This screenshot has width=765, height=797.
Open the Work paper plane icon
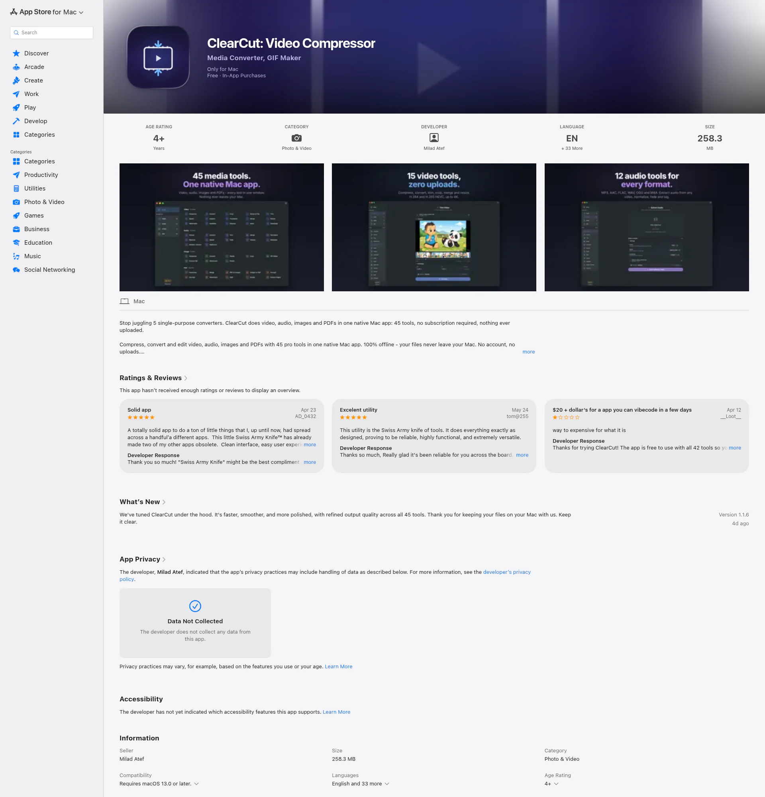16,94
